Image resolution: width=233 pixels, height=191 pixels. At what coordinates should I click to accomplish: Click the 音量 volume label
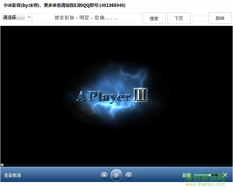pyautogui.click(x=186, y=176)
